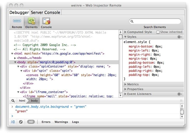
Task: Click the margin-left style property
Action: [x=144, y=51]
